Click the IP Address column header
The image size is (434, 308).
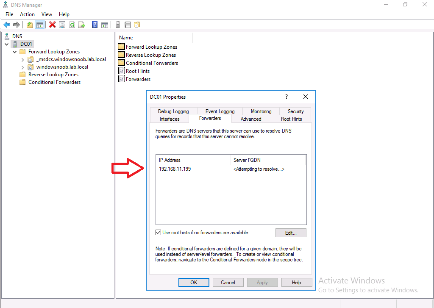click(193, 160)
